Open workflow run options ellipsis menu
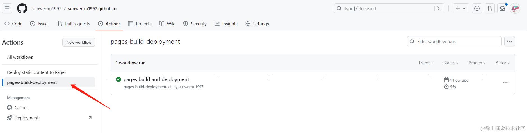527x133 pixels. 506,83
